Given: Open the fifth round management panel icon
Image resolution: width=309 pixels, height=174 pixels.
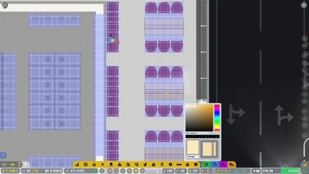Looking at the screenshot, I should 136,171.
